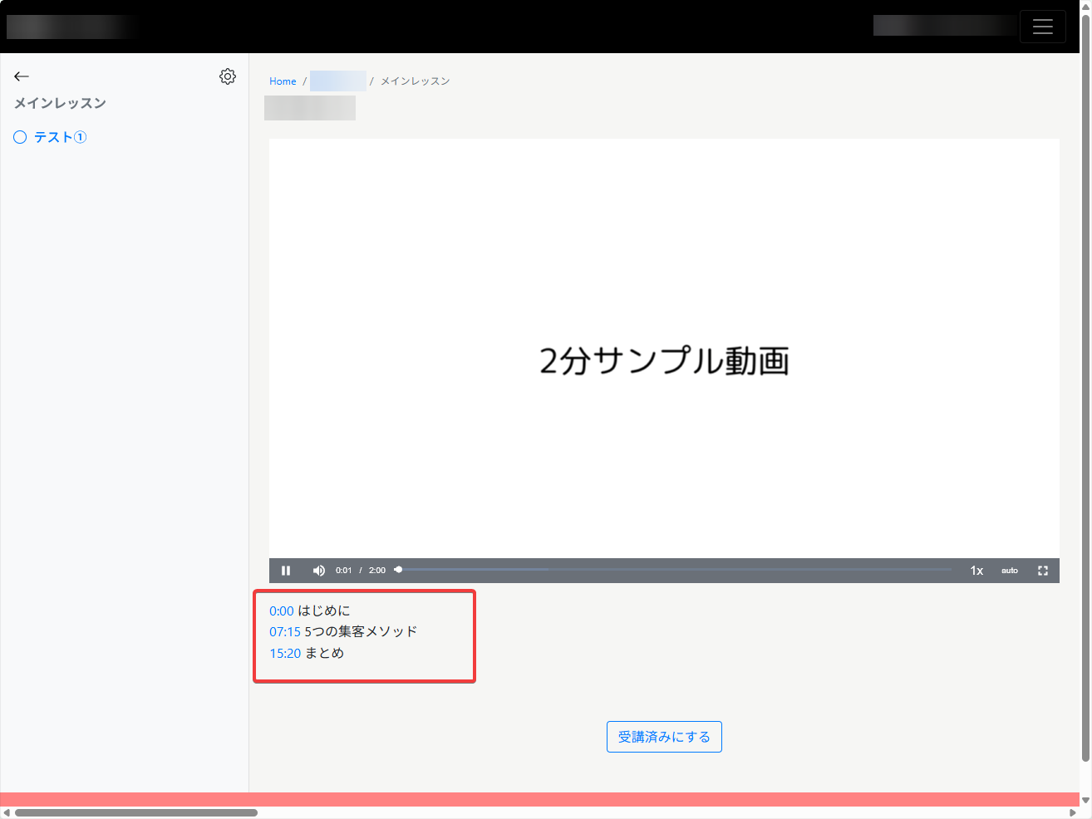
Task: Jump to the 0:00 chapter timestamp
Action: (281, 611)
